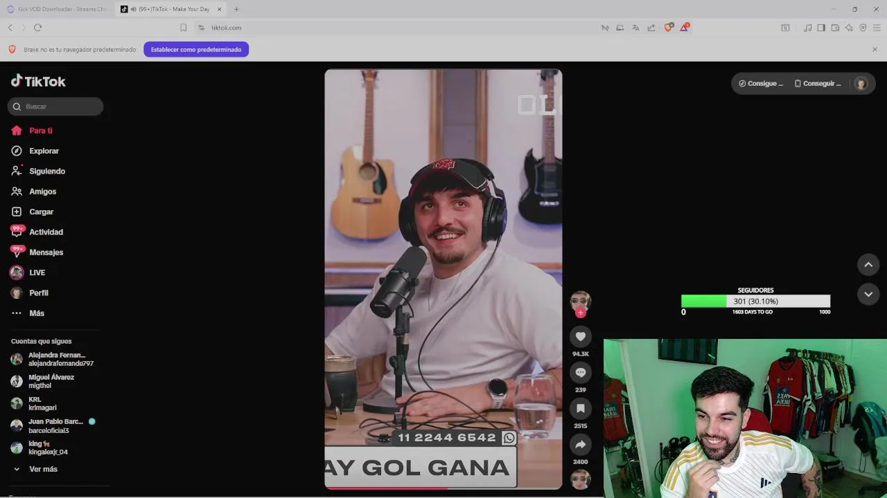This screenshot has width=887, height=498.
Task: Toggle the browser sidebar panel icon
Action: tap(821, 28)
